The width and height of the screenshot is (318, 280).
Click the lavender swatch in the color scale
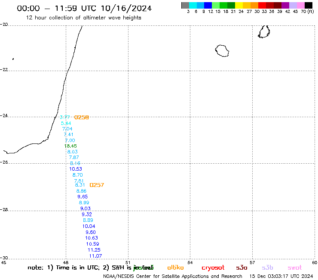coord(293,5)
